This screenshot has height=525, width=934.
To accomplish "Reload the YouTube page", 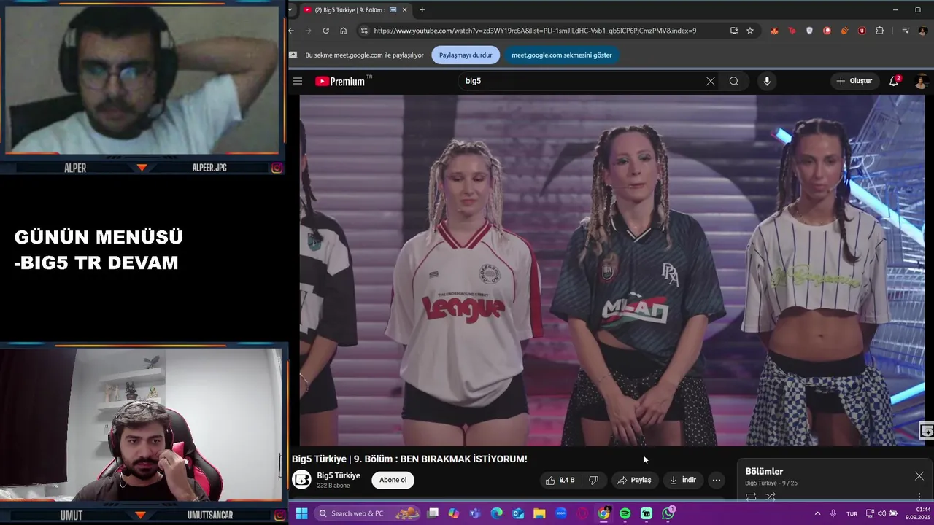I will 325,31.
